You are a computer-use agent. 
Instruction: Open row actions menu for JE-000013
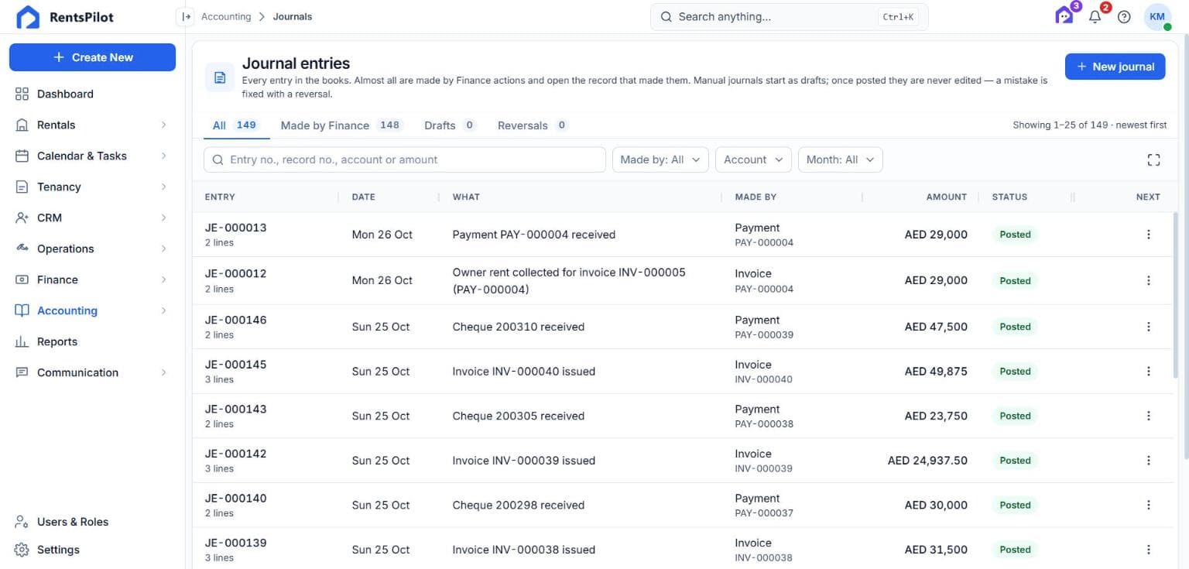pyautogui.click(x=1148, y=235)
